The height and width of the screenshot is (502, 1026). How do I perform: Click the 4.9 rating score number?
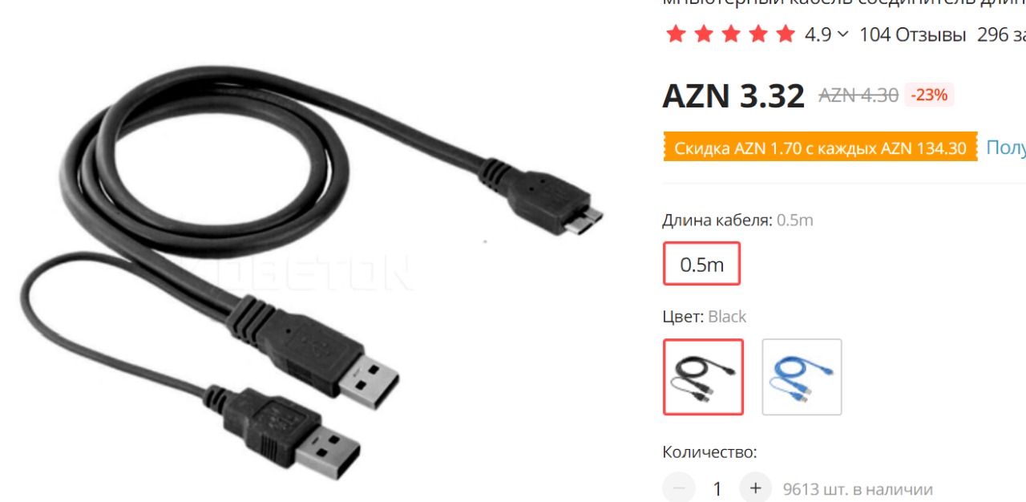818,34
